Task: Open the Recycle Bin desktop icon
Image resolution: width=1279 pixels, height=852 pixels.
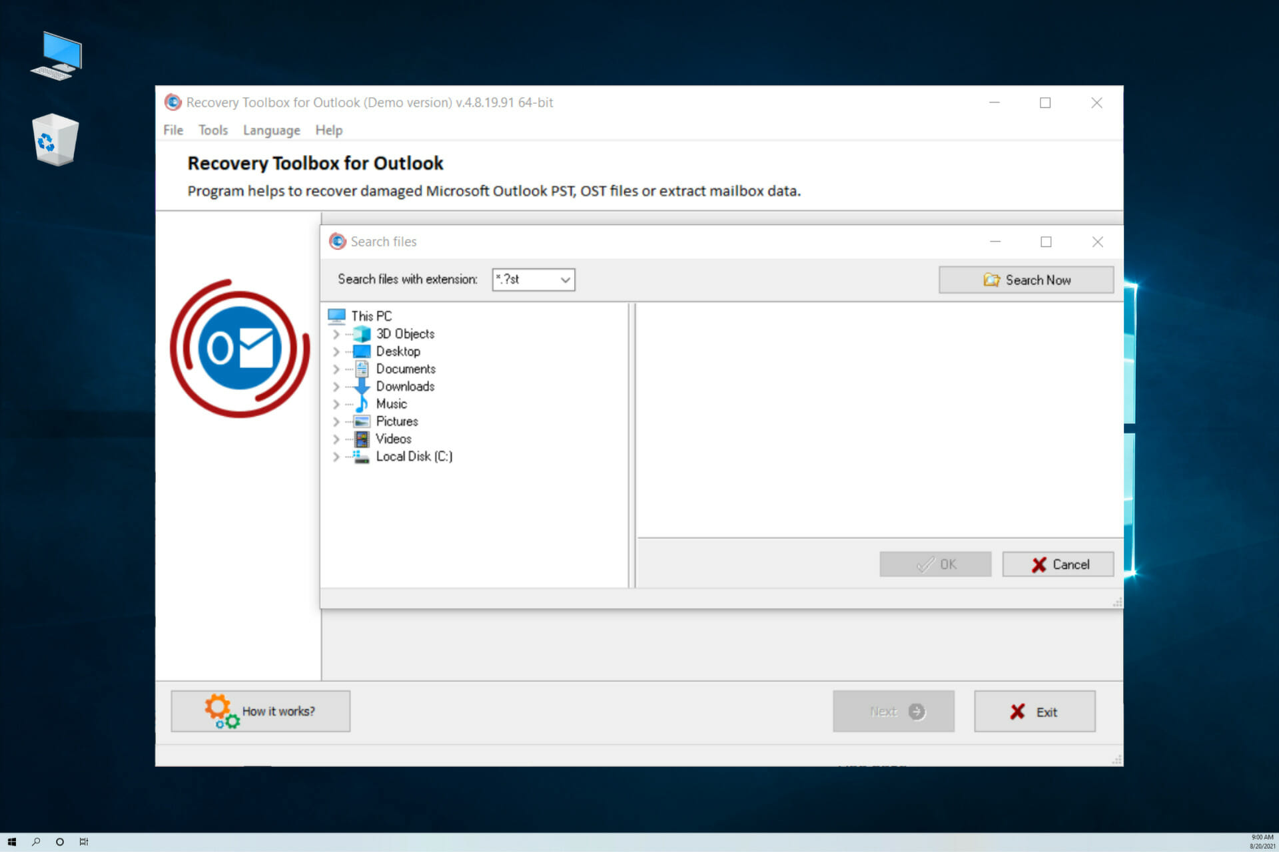Action: [55, 140]
